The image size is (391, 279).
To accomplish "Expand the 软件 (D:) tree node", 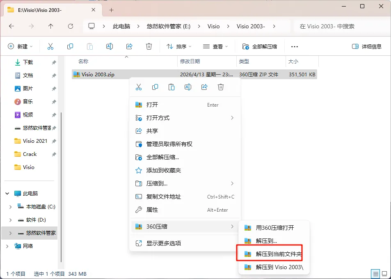I will pos(10,220).
